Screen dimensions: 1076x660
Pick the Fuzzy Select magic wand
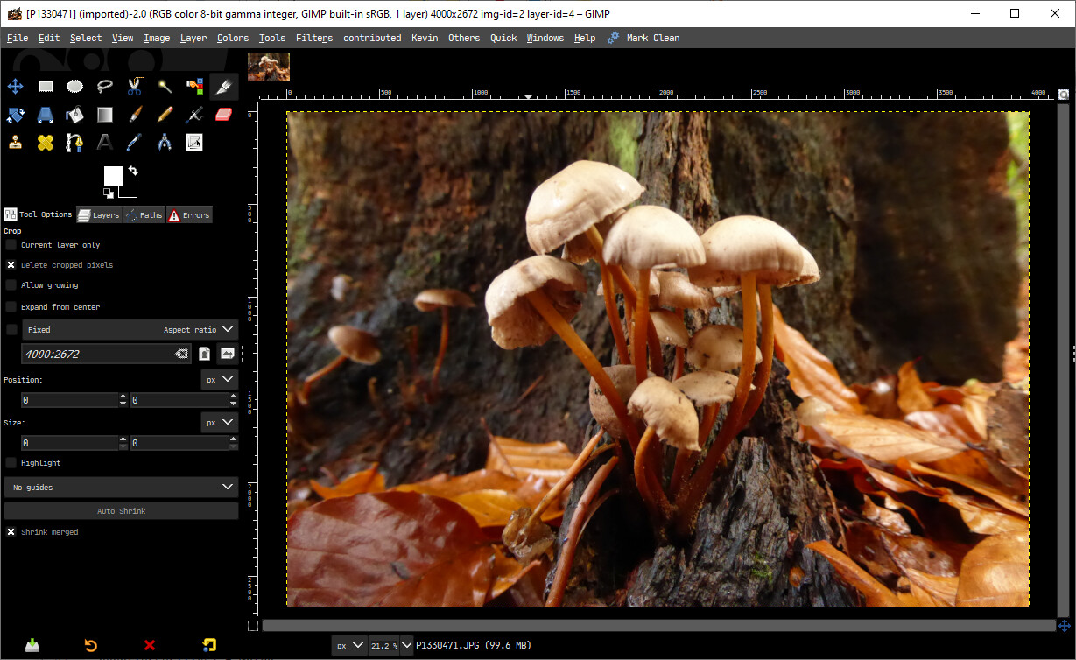coord(164,86)
